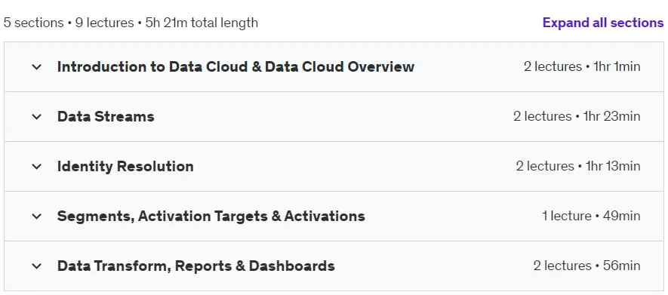Expand the Data Transform, Reports chevron

coord(37,266)
